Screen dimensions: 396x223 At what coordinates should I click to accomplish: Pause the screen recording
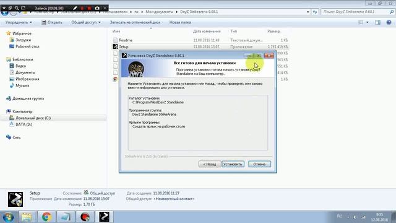[82, 8]
